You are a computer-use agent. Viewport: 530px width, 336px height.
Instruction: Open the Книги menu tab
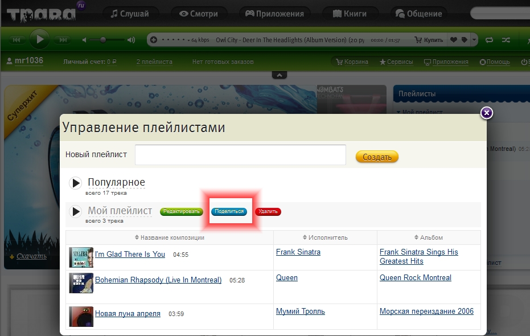(x=349, y=14)
